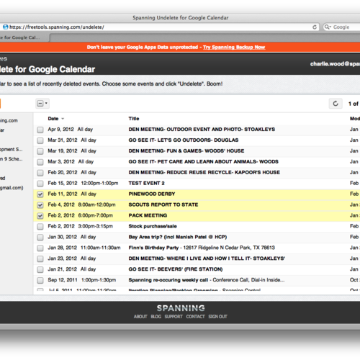This screenshot has width=360, height=360.
Task: Select the SCOUTS REPORT TO STATE title
Action: pos(163,204)
